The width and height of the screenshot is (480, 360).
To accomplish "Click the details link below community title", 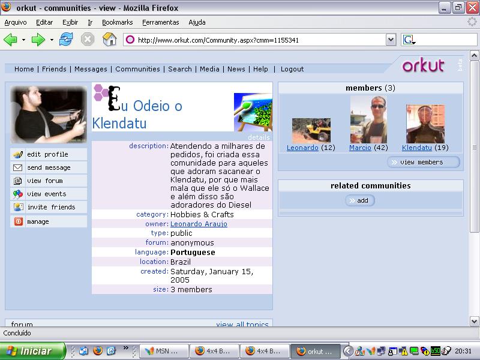I will (x=259, y=137).
